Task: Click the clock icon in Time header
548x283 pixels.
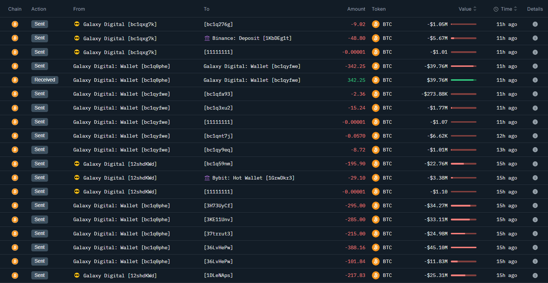Action: point(496,9)
